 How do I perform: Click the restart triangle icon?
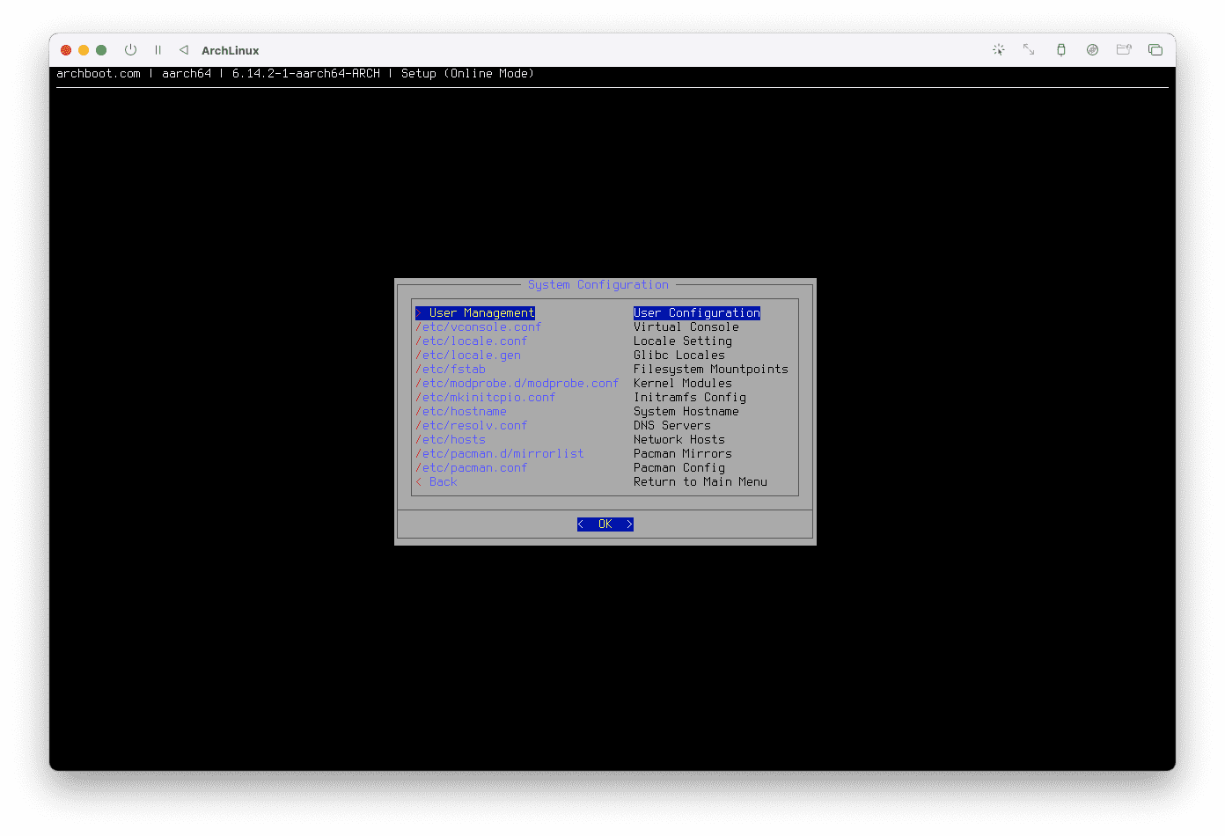pos(184,50)
